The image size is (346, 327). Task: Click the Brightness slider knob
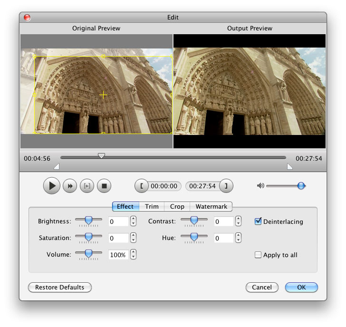tap(88, 221)
